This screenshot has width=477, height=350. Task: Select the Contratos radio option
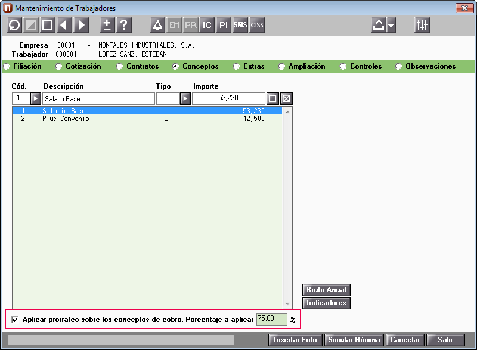tap(120, 66)
